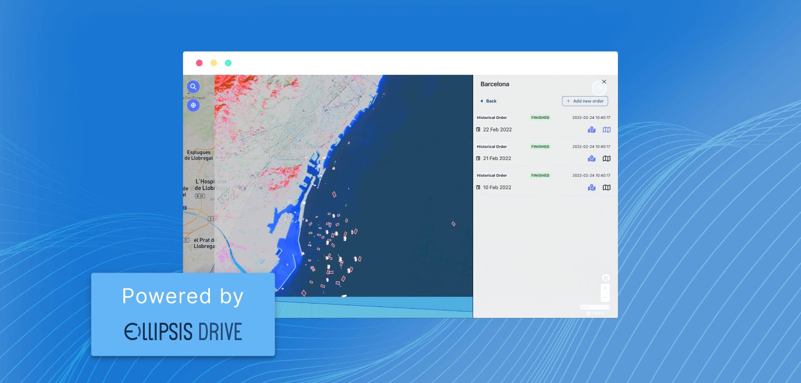This screenshot has width=801, height=383.
Task: Go Back from the Barcelona panel
Action: coord(488,101)
